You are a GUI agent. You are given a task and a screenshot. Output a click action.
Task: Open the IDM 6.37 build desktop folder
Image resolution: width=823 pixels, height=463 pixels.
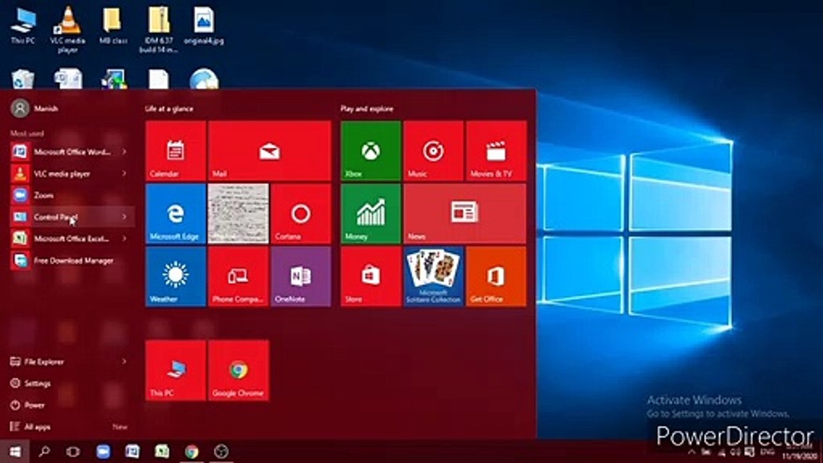(158, 30)
